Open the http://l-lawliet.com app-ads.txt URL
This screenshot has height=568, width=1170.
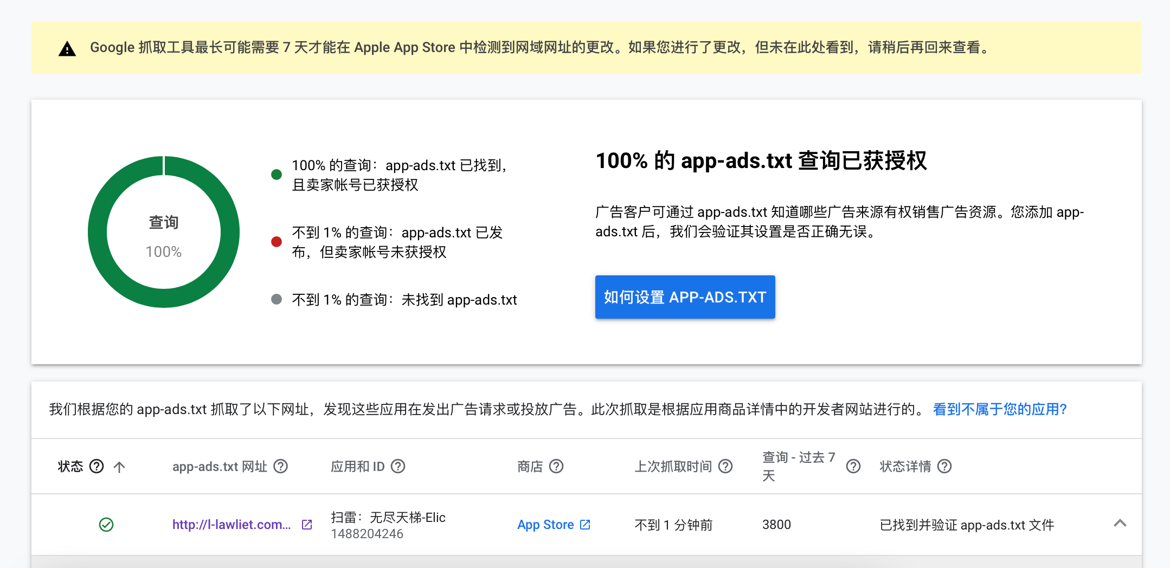(232, 525)
